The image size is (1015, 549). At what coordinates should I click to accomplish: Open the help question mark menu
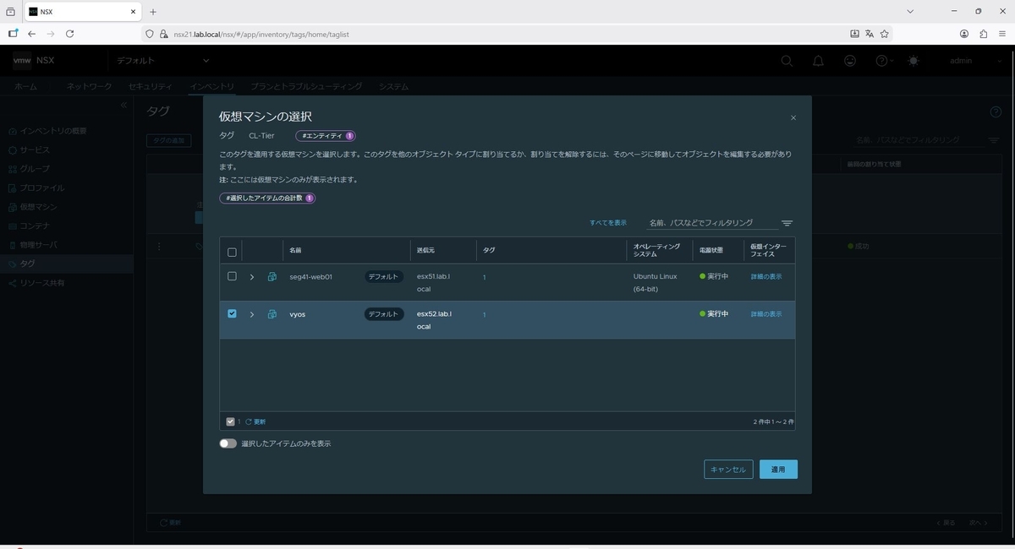pos(884,61)
